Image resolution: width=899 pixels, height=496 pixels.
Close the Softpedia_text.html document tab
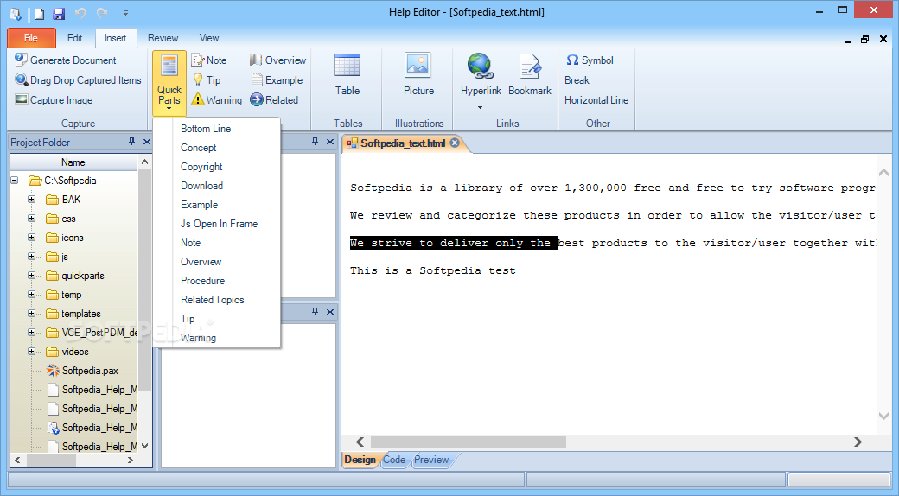pyautogui.click(x=455, y=143)
